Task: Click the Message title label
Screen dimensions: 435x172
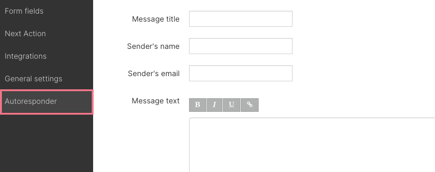Action: (x=156, y=19)
